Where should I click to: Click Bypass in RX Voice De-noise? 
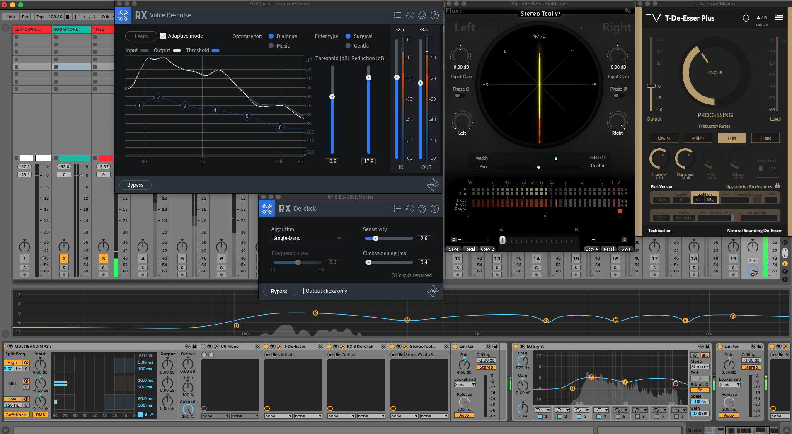136,185
